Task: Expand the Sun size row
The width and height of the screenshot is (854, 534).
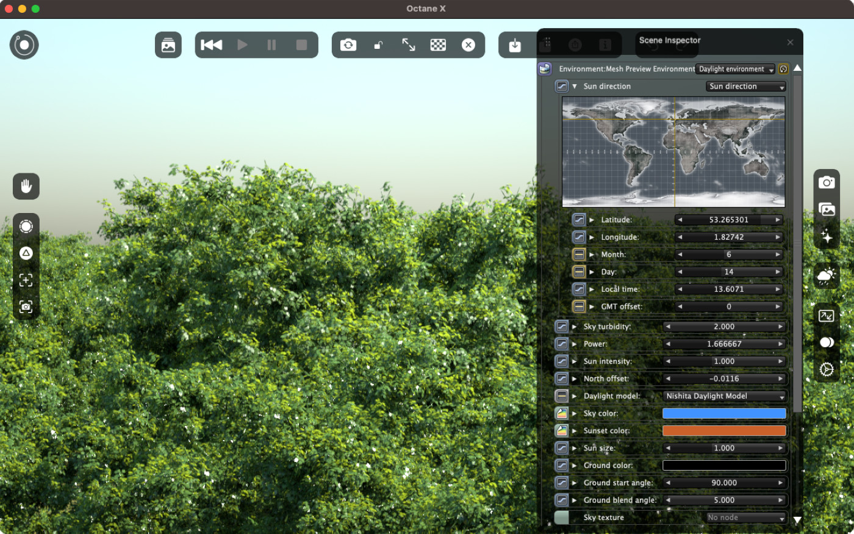Action: pos(574,448)
